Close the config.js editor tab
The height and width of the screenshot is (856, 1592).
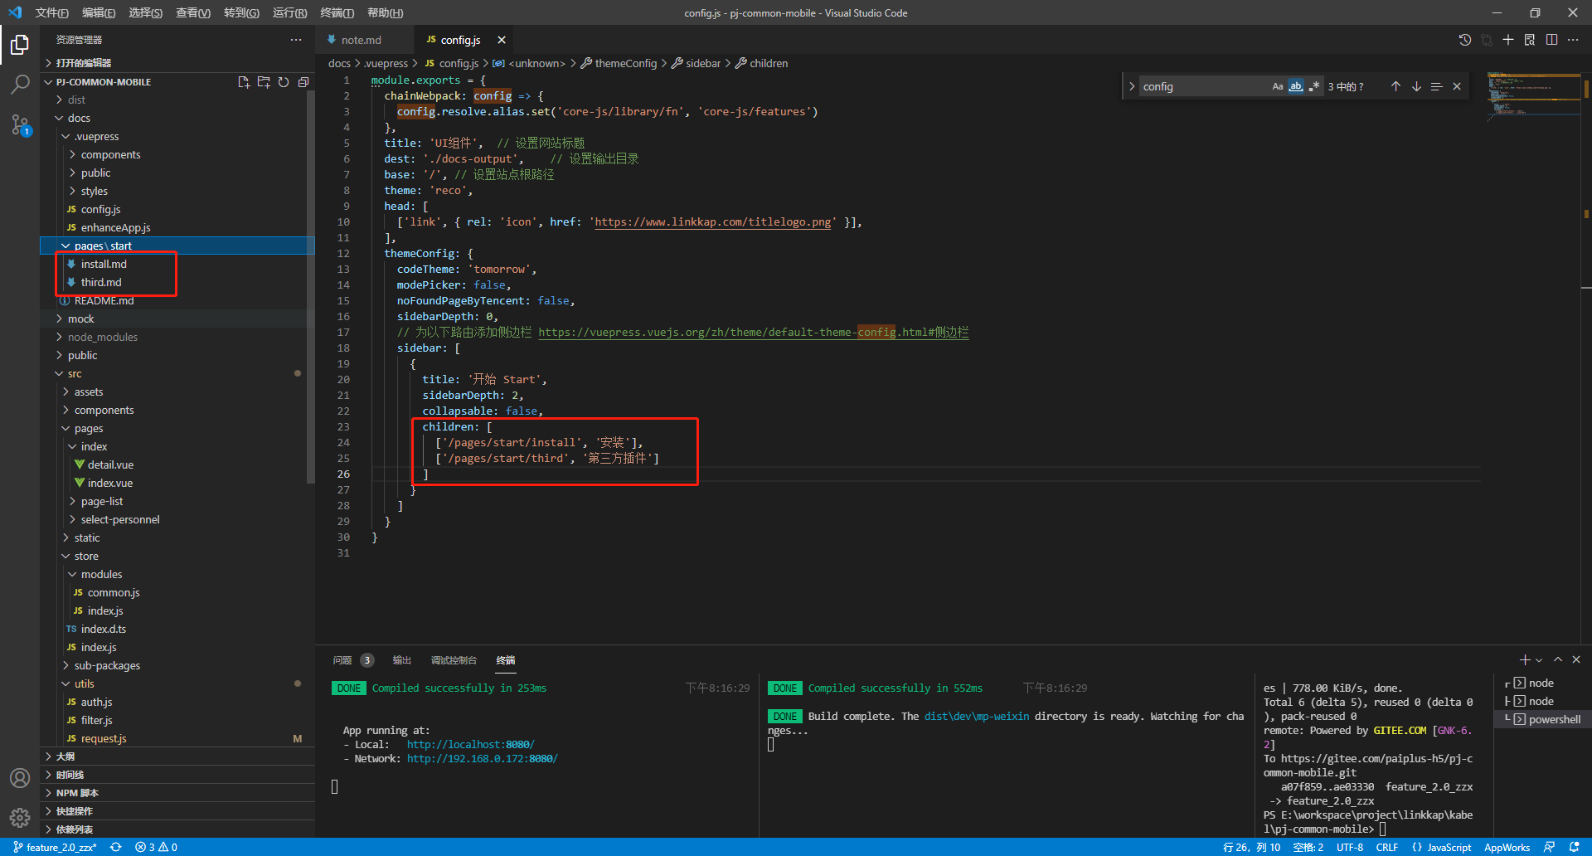click(x=502, y=40)
